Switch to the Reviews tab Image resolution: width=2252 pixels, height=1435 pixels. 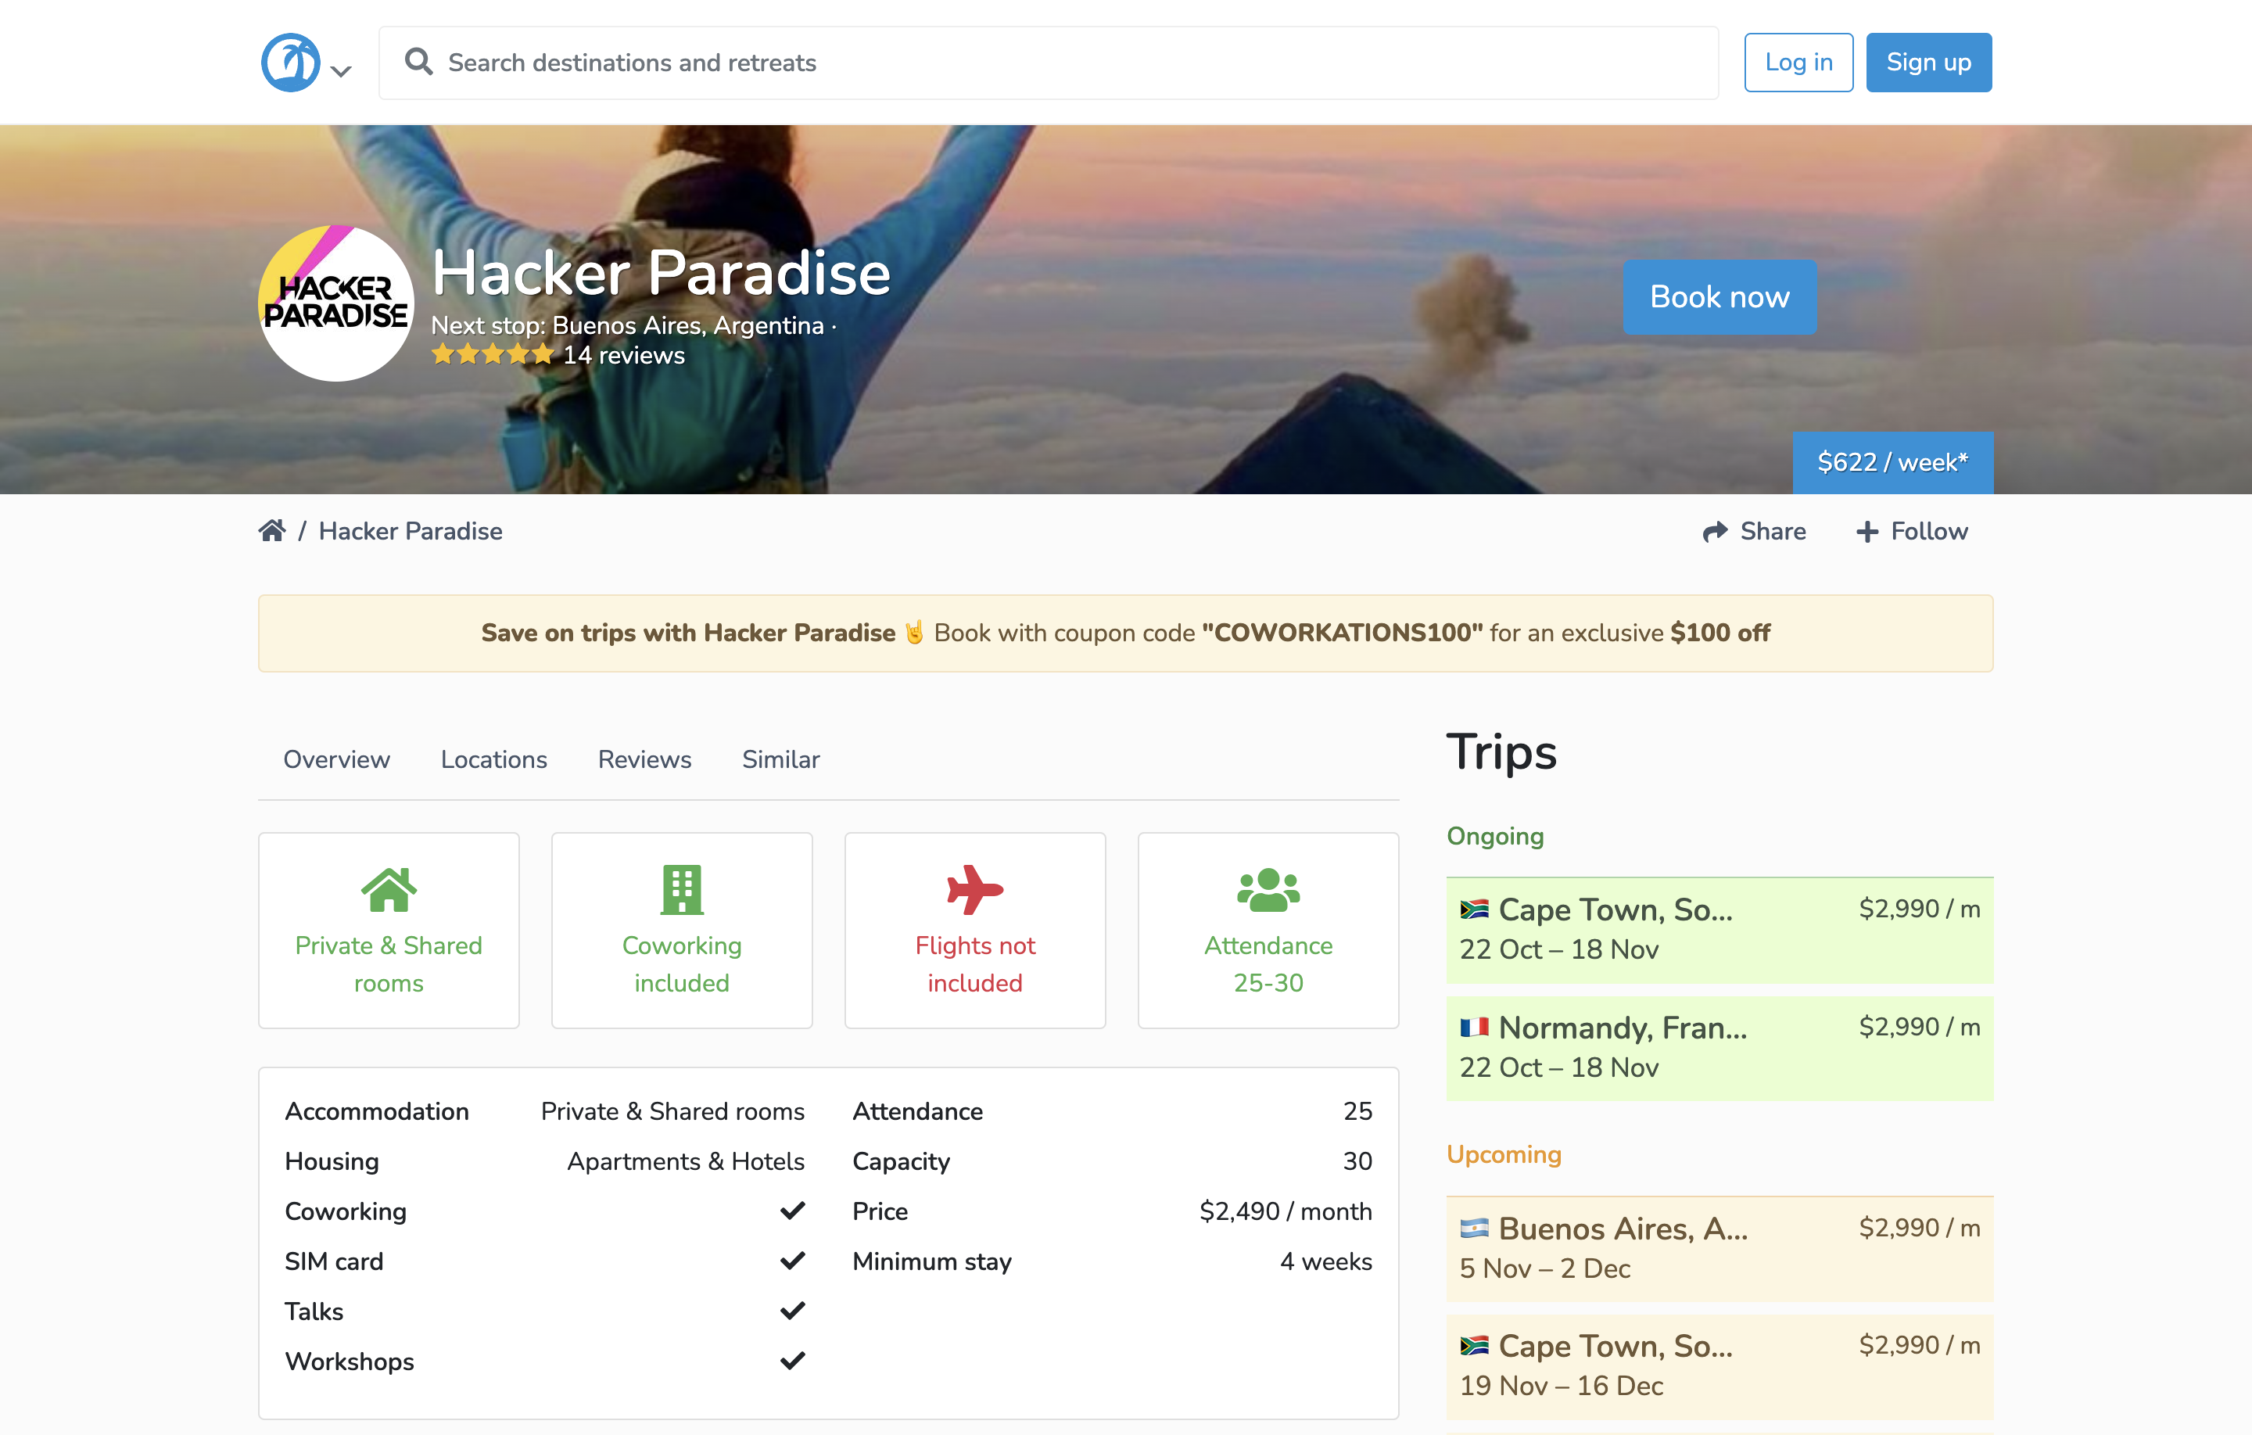[644, 759]
